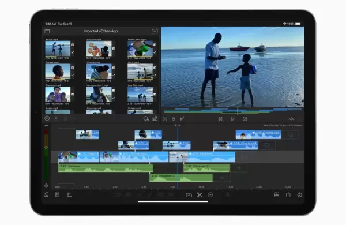Open settings gear in bottom toolbar

[300, 195]
